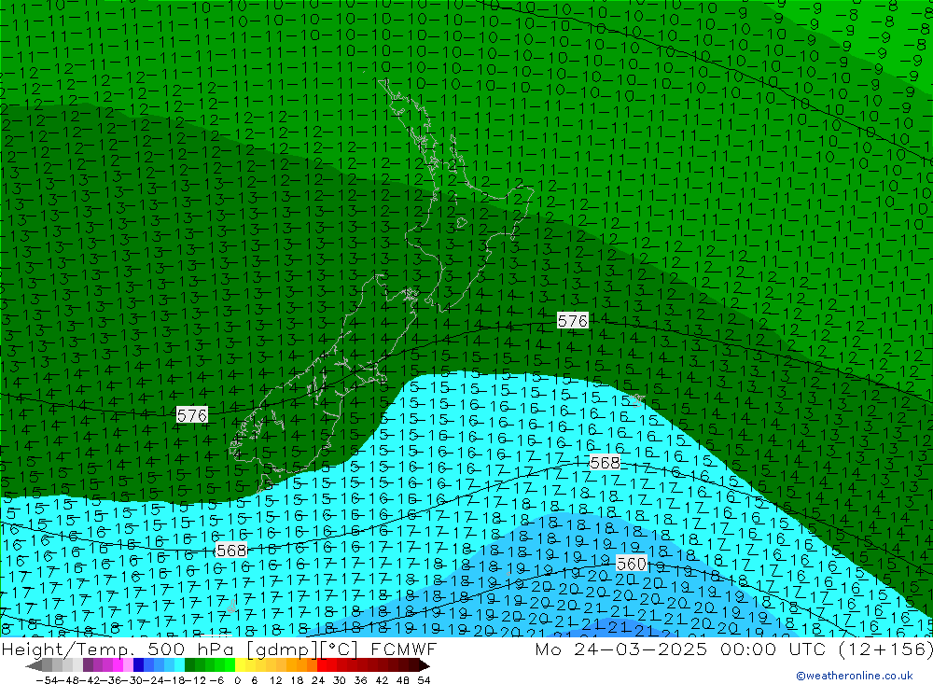Select the cyan legend swatch near -18
This screenshot has width=933, height=684.
tap(179, 665)
